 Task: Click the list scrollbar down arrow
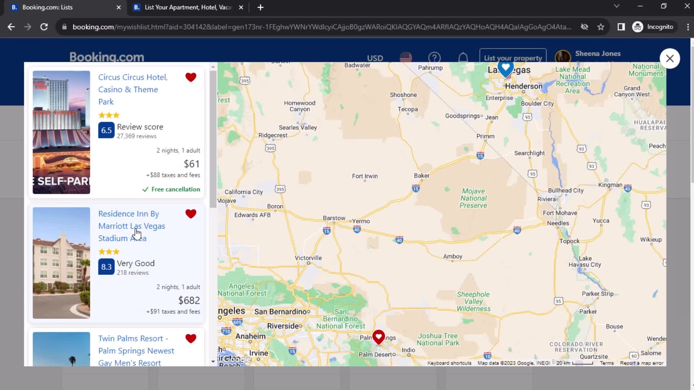[x=213, y=361]
